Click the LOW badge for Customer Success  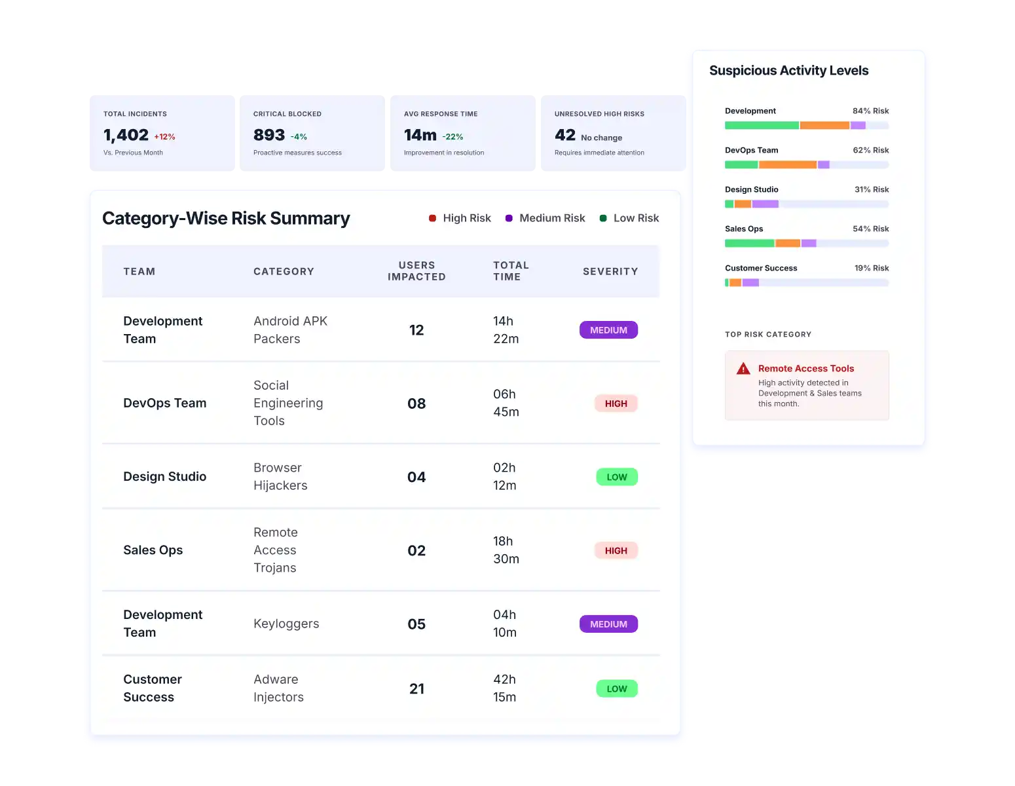(616, 689)
